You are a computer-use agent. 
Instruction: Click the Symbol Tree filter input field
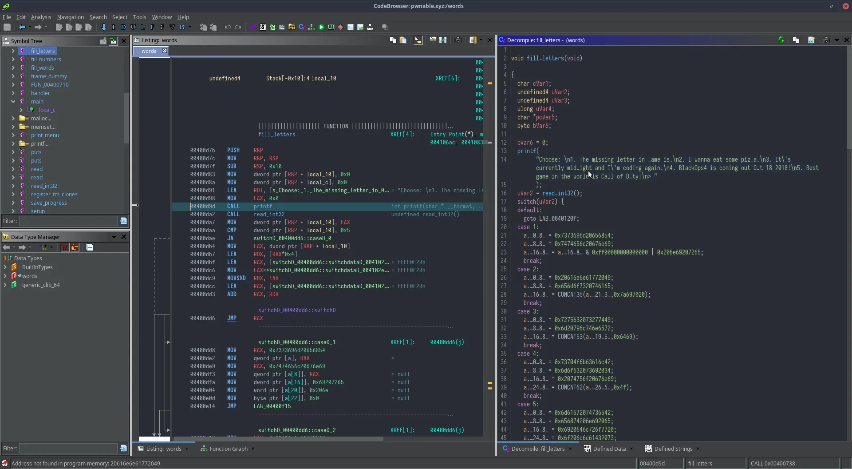coord(68,221)
